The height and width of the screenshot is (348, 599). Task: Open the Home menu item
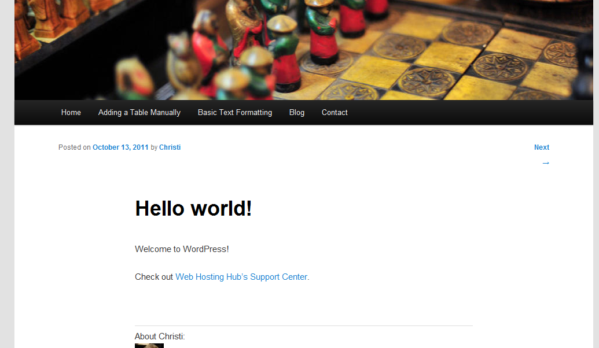point(71,113)
